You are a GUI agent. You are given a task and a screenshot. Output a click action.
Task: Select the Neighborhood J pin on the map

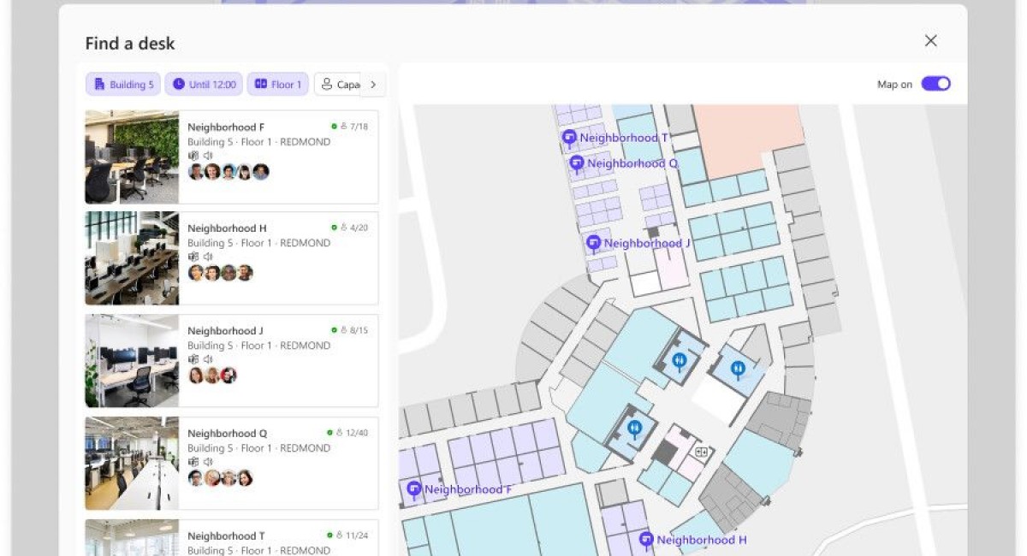point(592,243)
